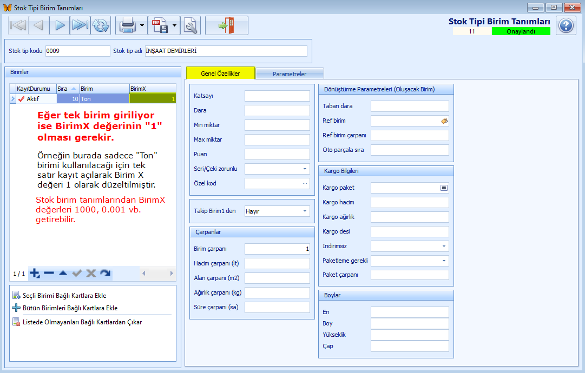Click the Birim çarpanı field
The height and width of the screenshot is (373, 585).
pos(277,249)
